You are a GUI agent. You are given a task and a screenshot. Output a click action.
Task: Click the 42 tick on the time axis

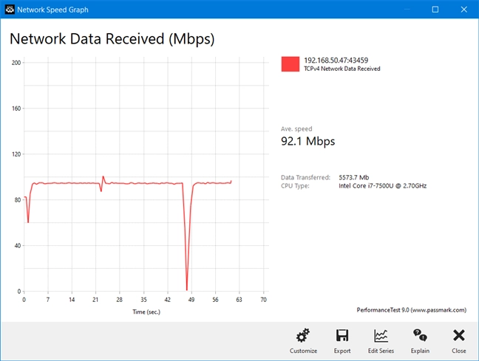click(x=167, y=300)
